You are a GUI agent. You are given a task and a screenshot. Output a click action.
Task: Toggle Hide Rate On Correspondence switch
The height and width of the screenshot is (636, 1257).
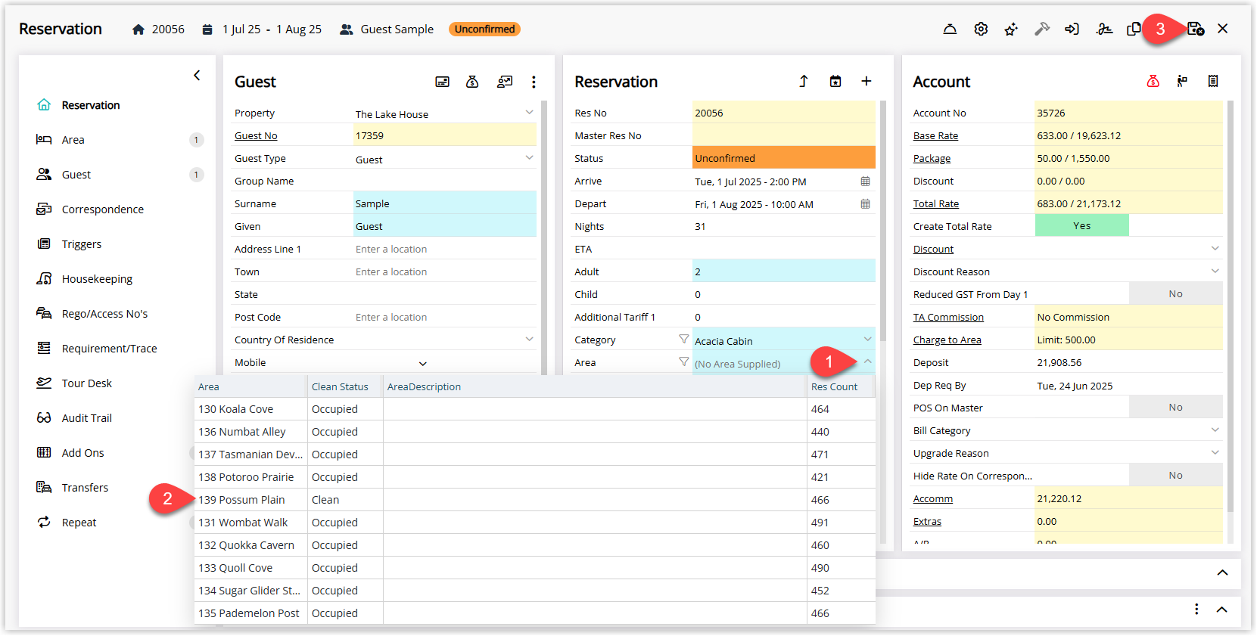(x=1175, y=475)
